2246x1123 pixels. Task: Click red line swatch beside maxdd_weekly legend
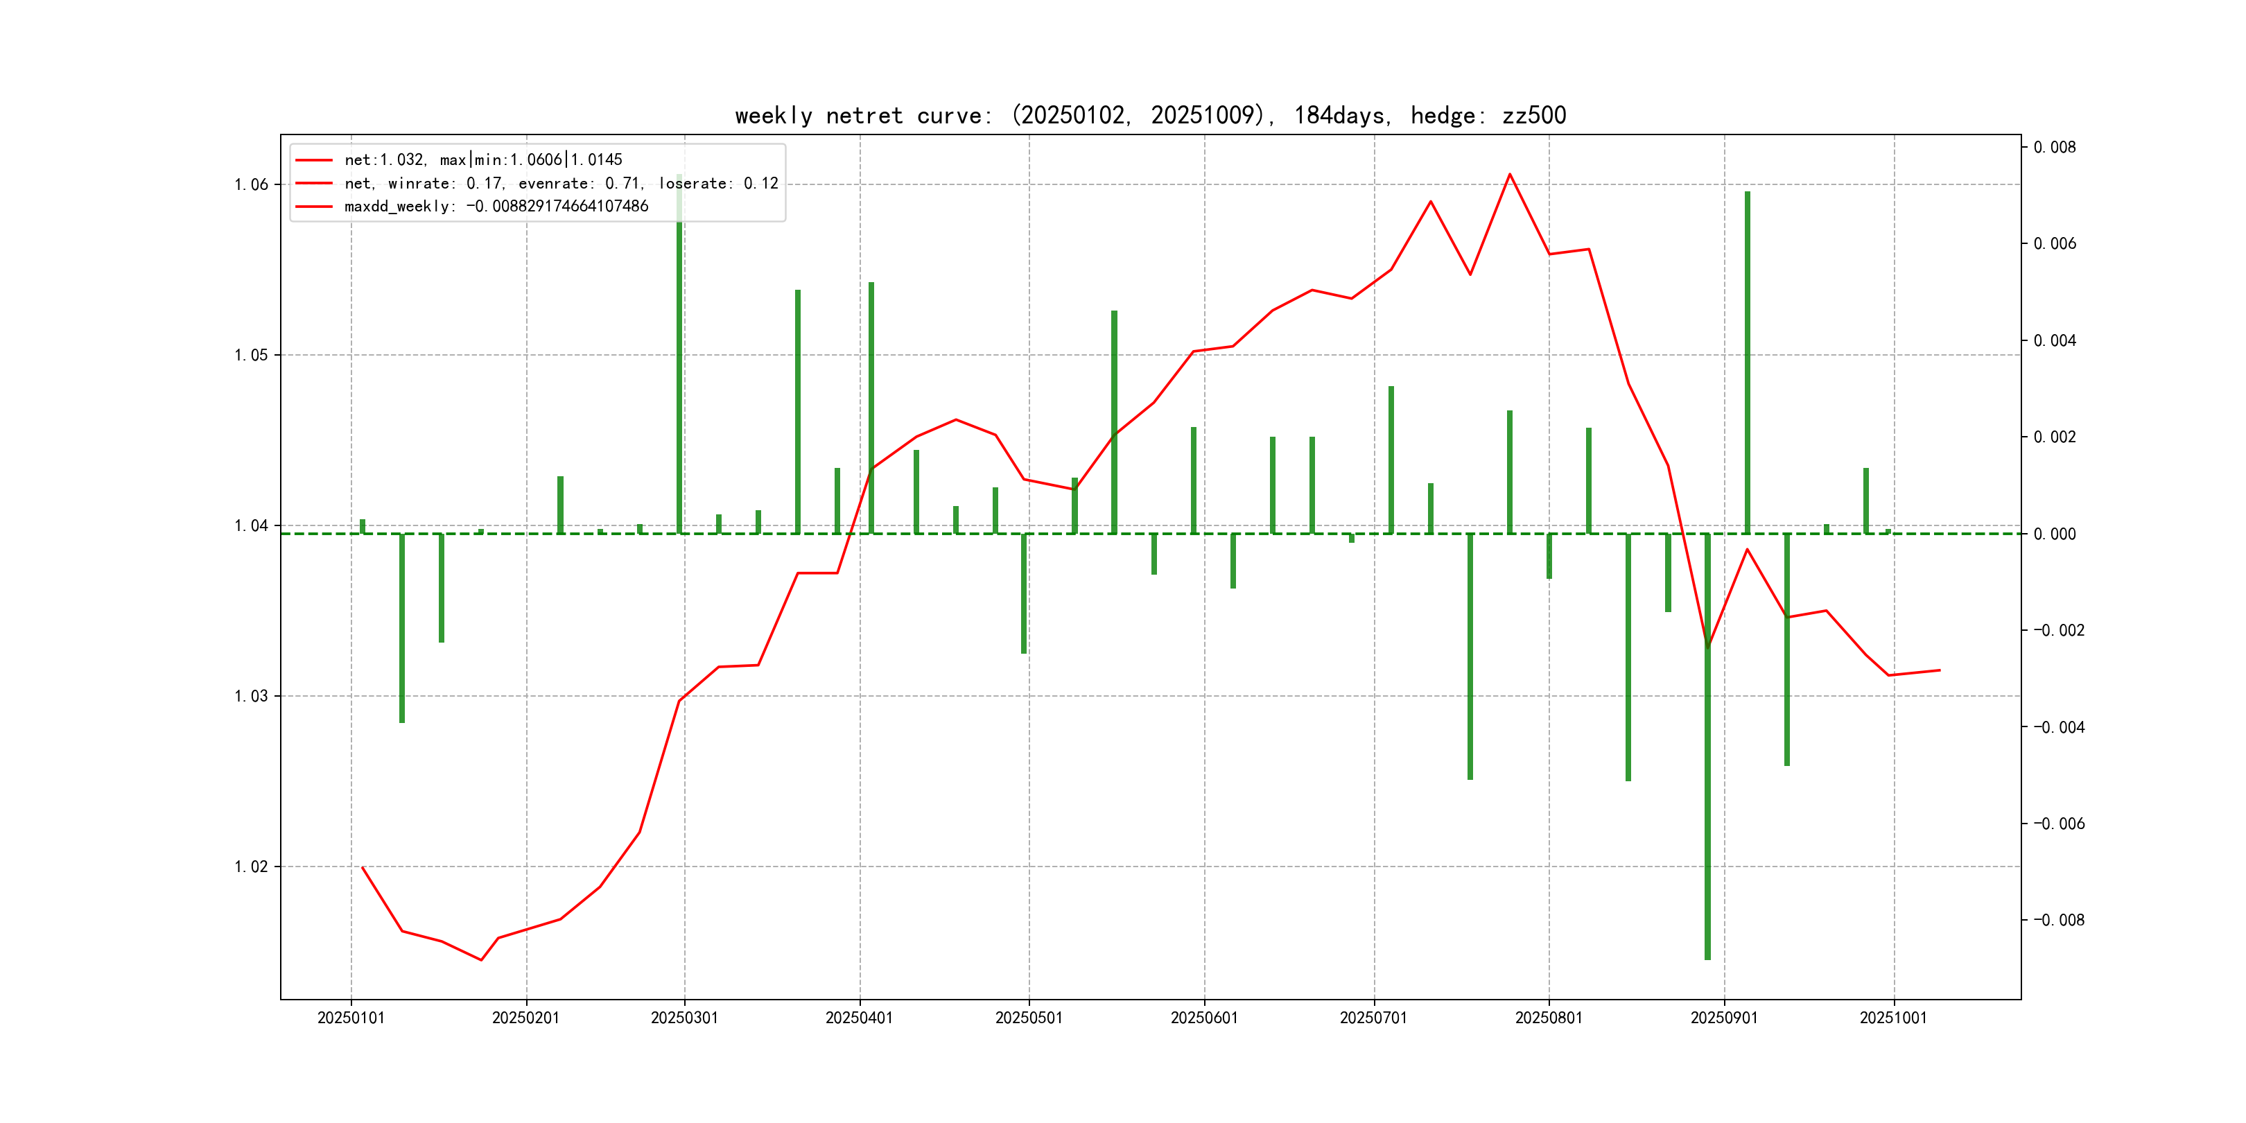click(x=314, y=207)
